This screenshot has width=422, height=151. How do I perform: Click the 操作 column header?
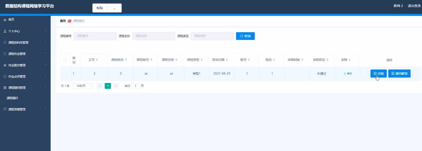click(389, 60)
